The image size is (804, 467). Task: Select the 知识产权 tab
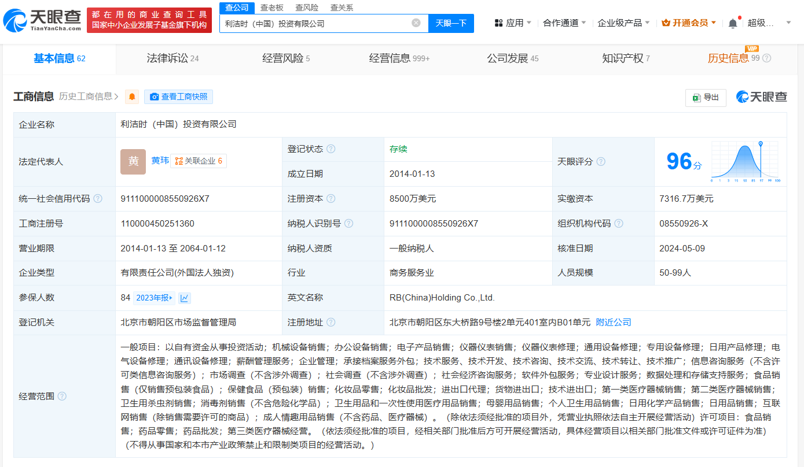point(626,58)
